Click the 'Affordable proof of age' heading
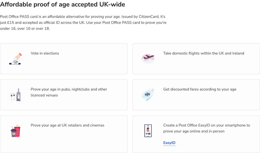The height and width of the screenshot is (153, 260). [x=62, y=4]
